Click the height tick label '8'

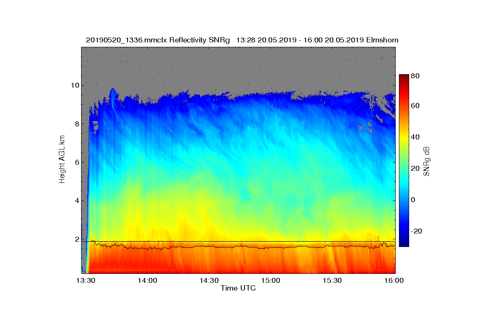coord(77,124)
